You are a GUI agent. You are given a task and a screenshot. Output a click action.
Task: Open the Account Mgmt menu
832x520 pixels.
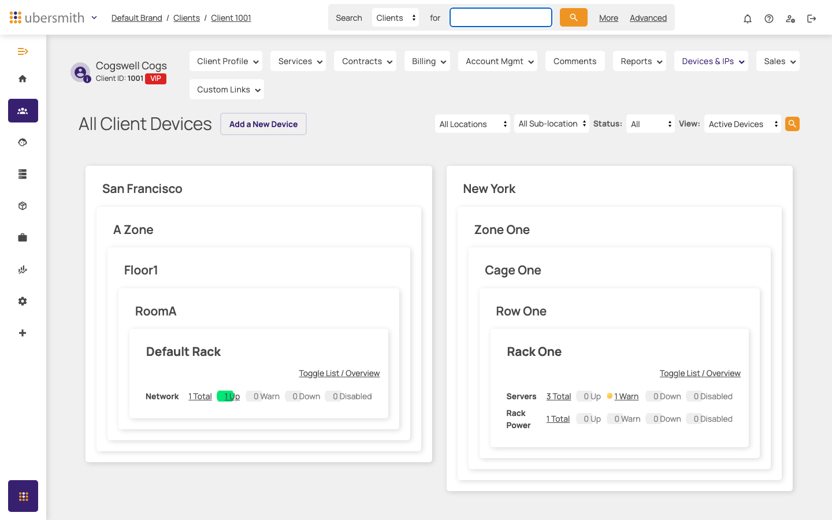497,61
